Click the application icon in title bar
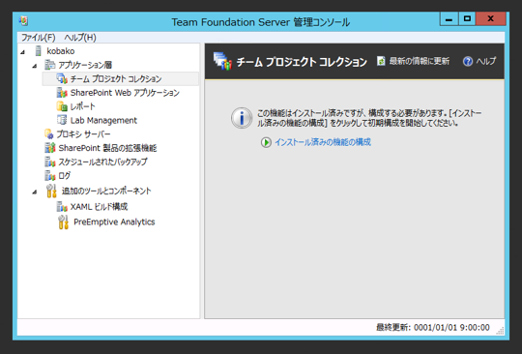The height and width of the screenshot is (354, 522). 23,21
